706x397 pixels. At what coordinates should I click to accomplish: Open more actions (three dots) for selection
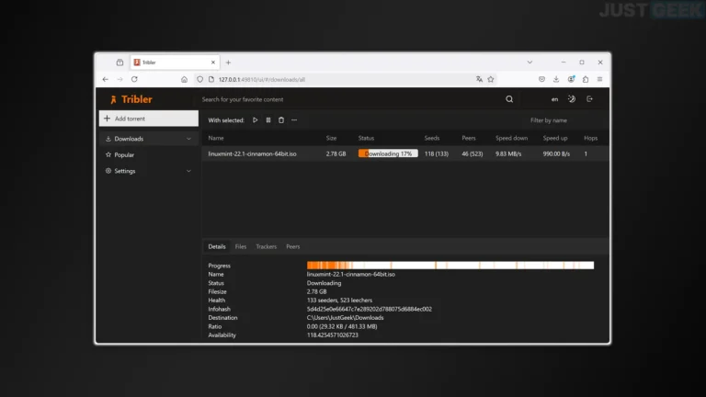pos(294,120)
